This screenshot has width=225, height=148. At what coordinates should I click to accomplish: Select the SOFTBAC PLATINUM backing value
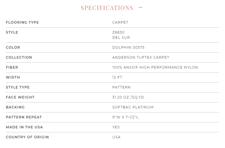coord(133,107)
